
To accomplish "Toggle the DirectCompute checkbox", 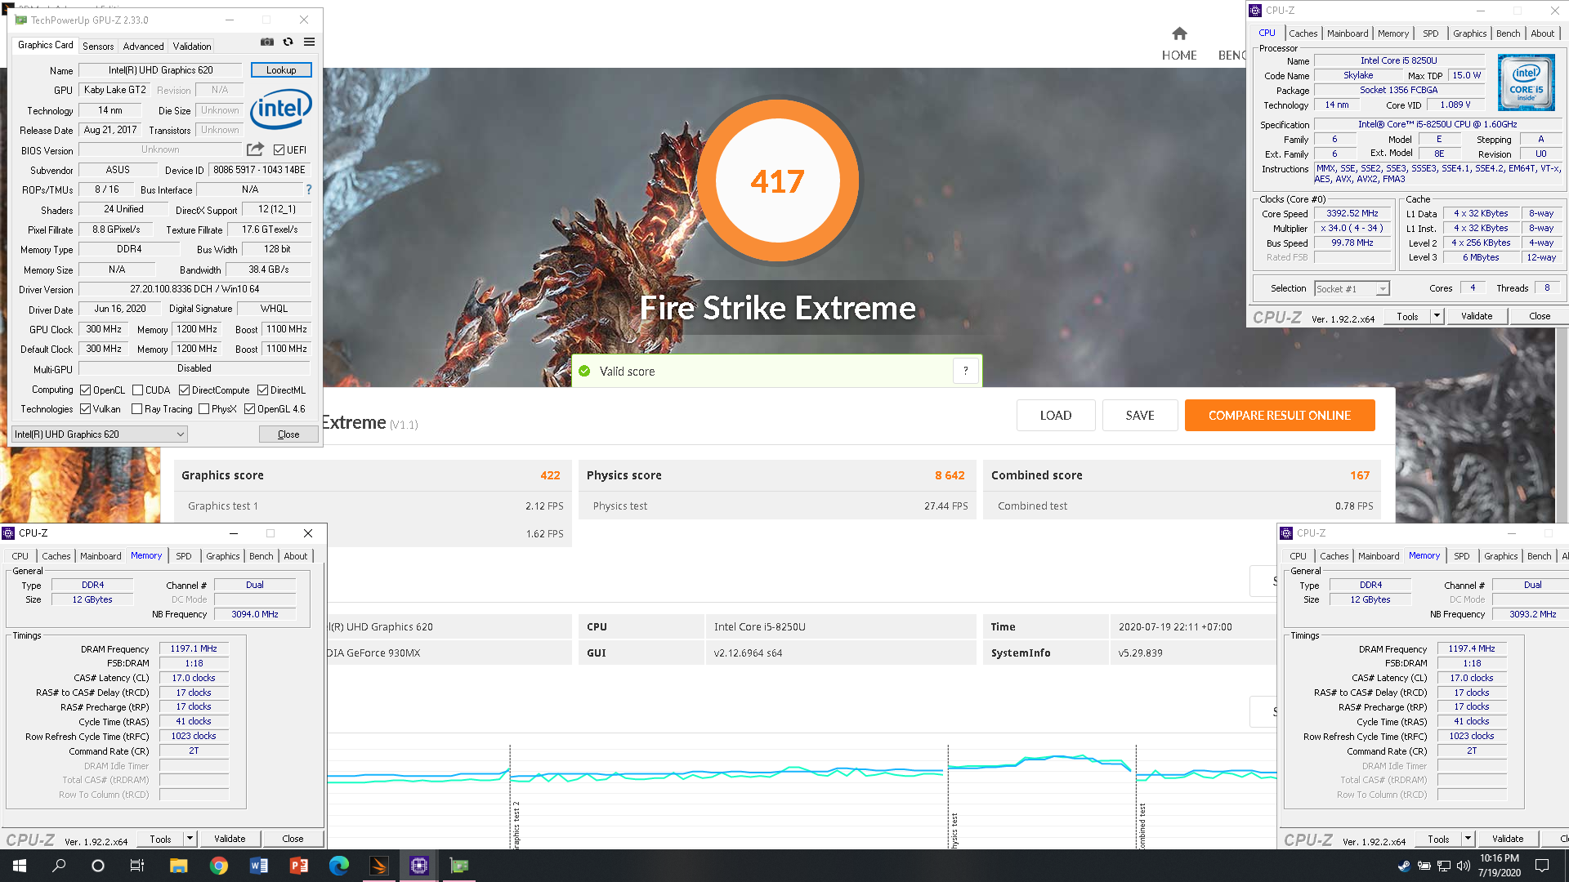I will (x=184, y=390).
